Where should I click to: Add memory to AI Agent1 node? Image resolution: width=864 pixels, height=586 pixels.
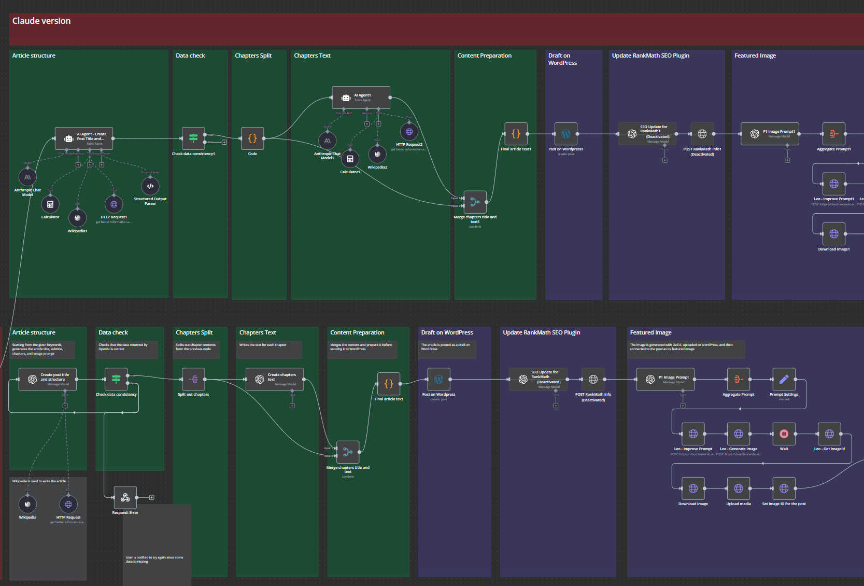pos(367,124)
